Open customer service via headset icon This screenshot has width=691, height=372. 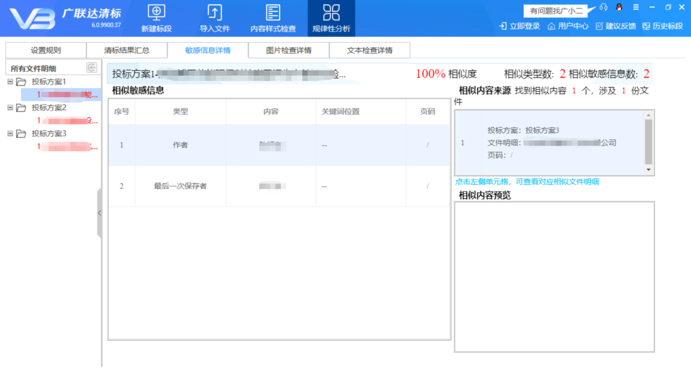click(603, 7)
